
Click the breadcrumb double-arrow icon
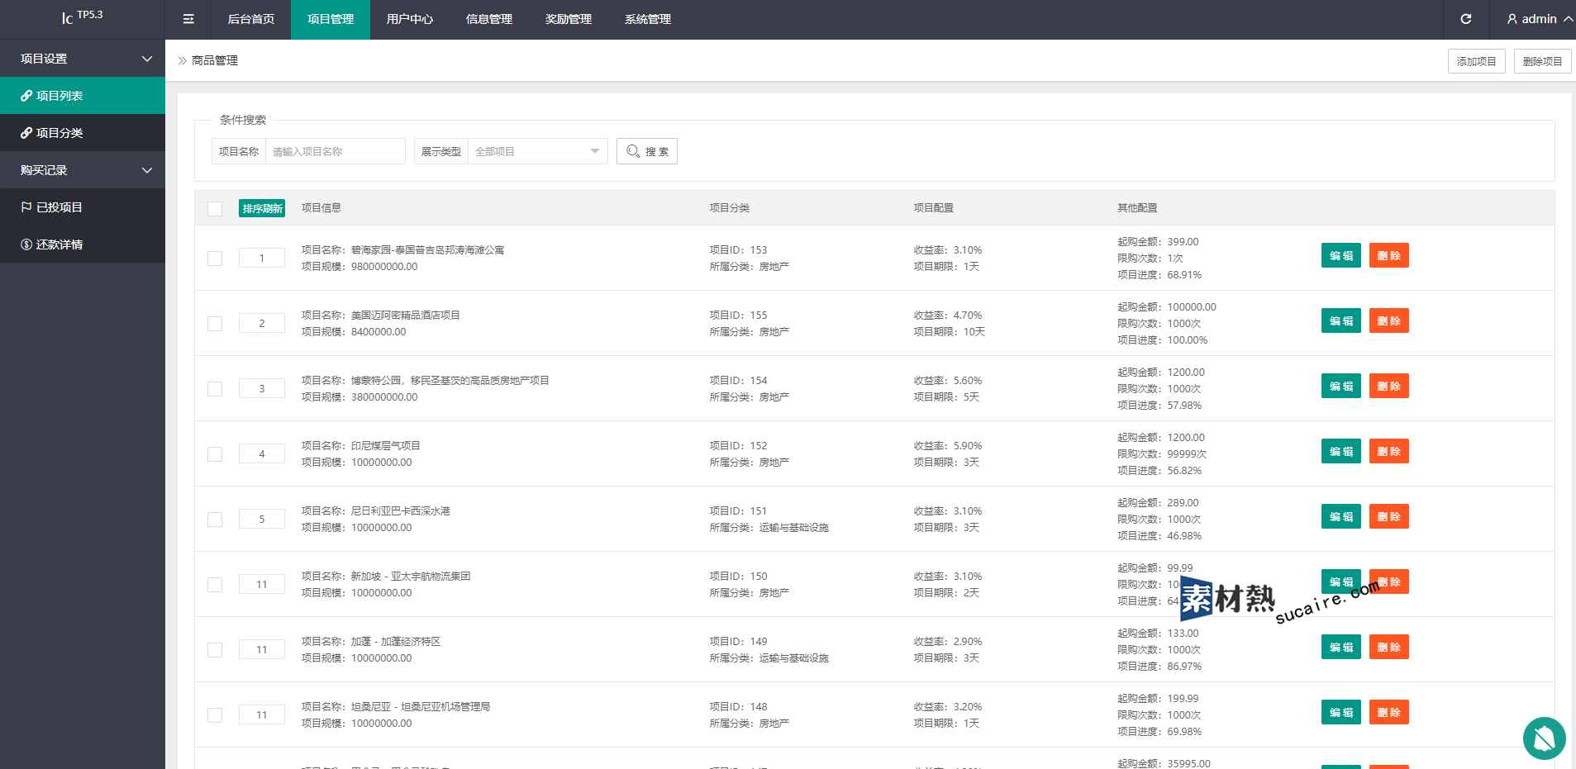[x=183, y=60]
